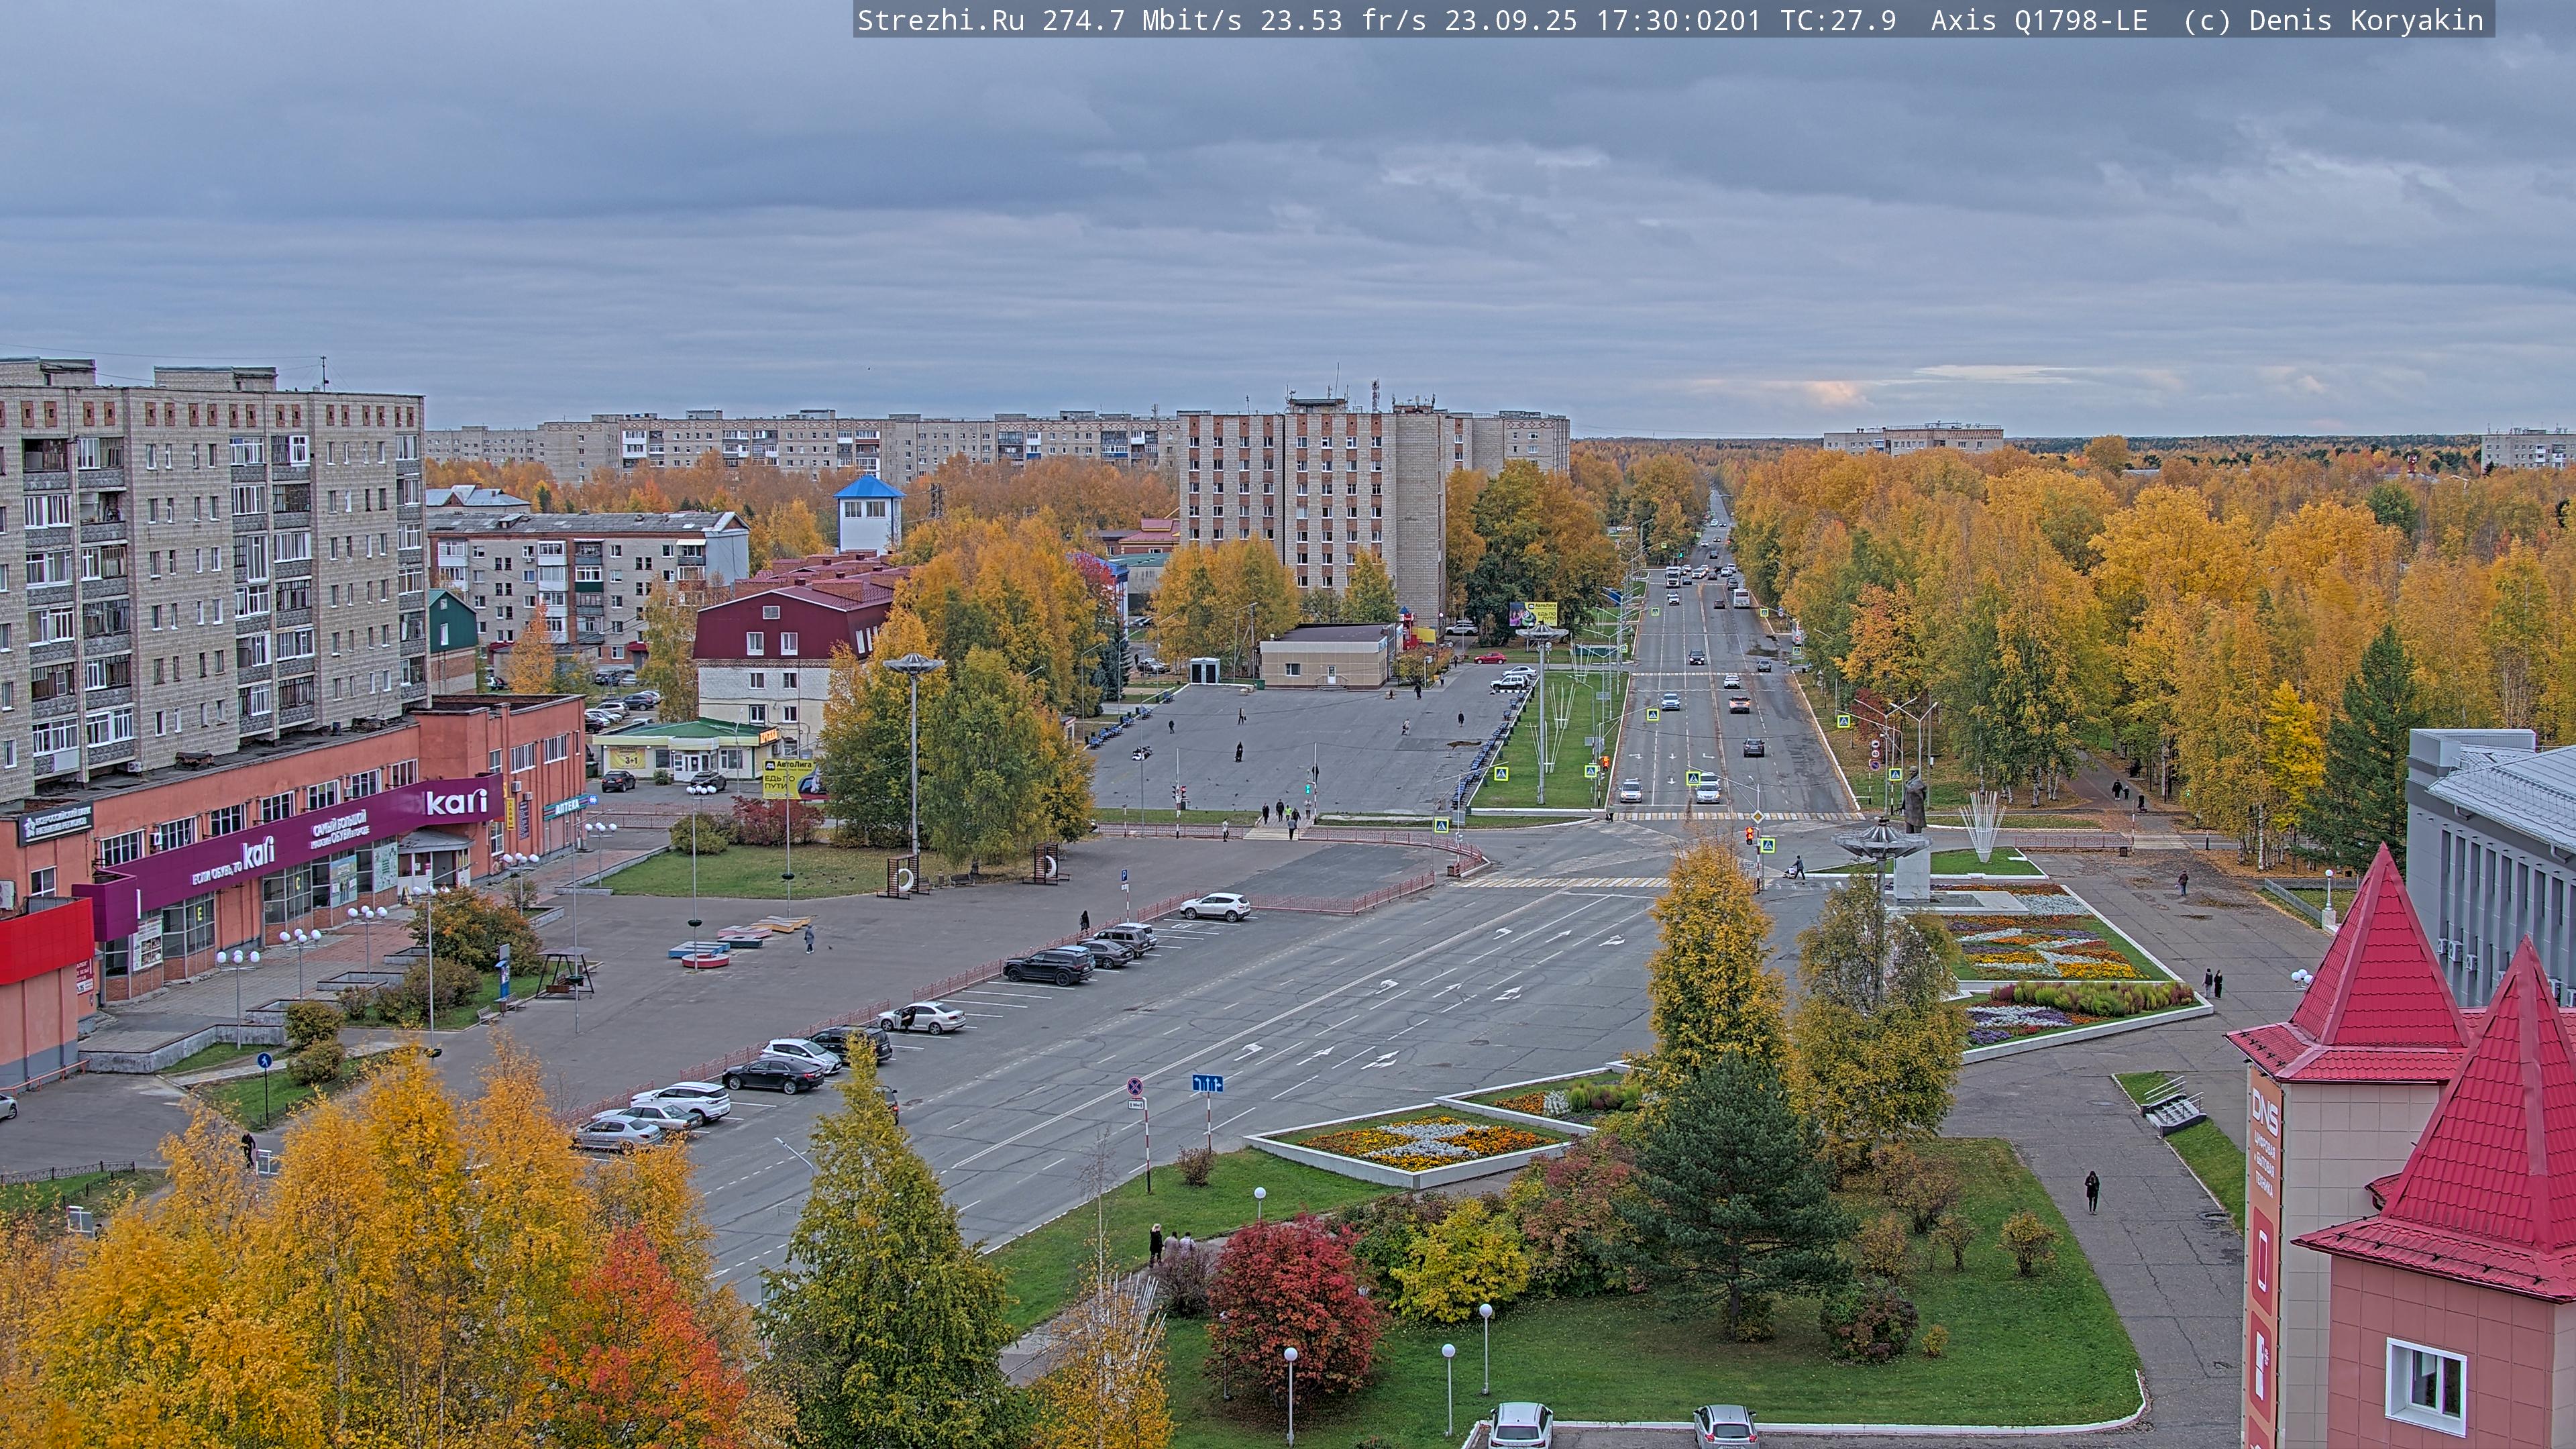Click the Strezhi.Ru text in overlay
The height and width of the screenshot is (1449, 2576).
point(940,21)
